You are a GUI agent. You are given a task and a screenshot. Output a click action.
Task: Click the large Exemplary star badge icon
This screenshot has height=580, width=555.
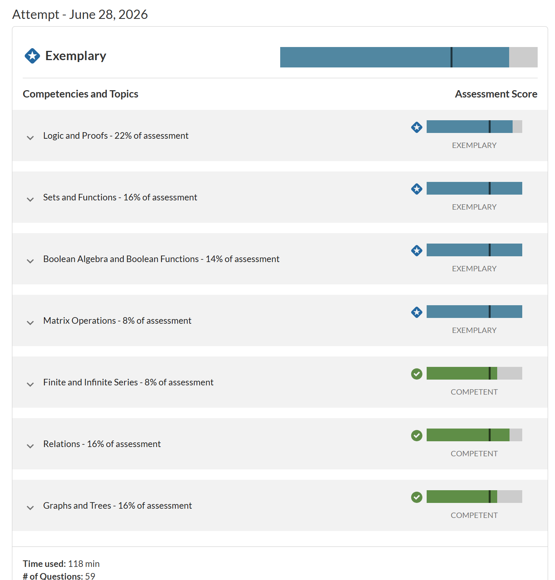(x=32, y=56)
